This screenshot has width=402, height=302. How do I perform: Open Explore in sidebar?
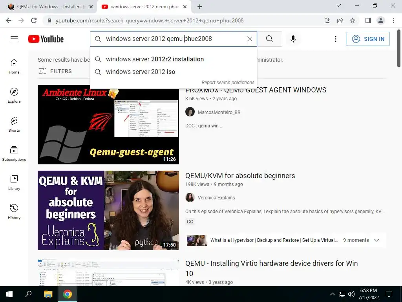pos(14,96)
